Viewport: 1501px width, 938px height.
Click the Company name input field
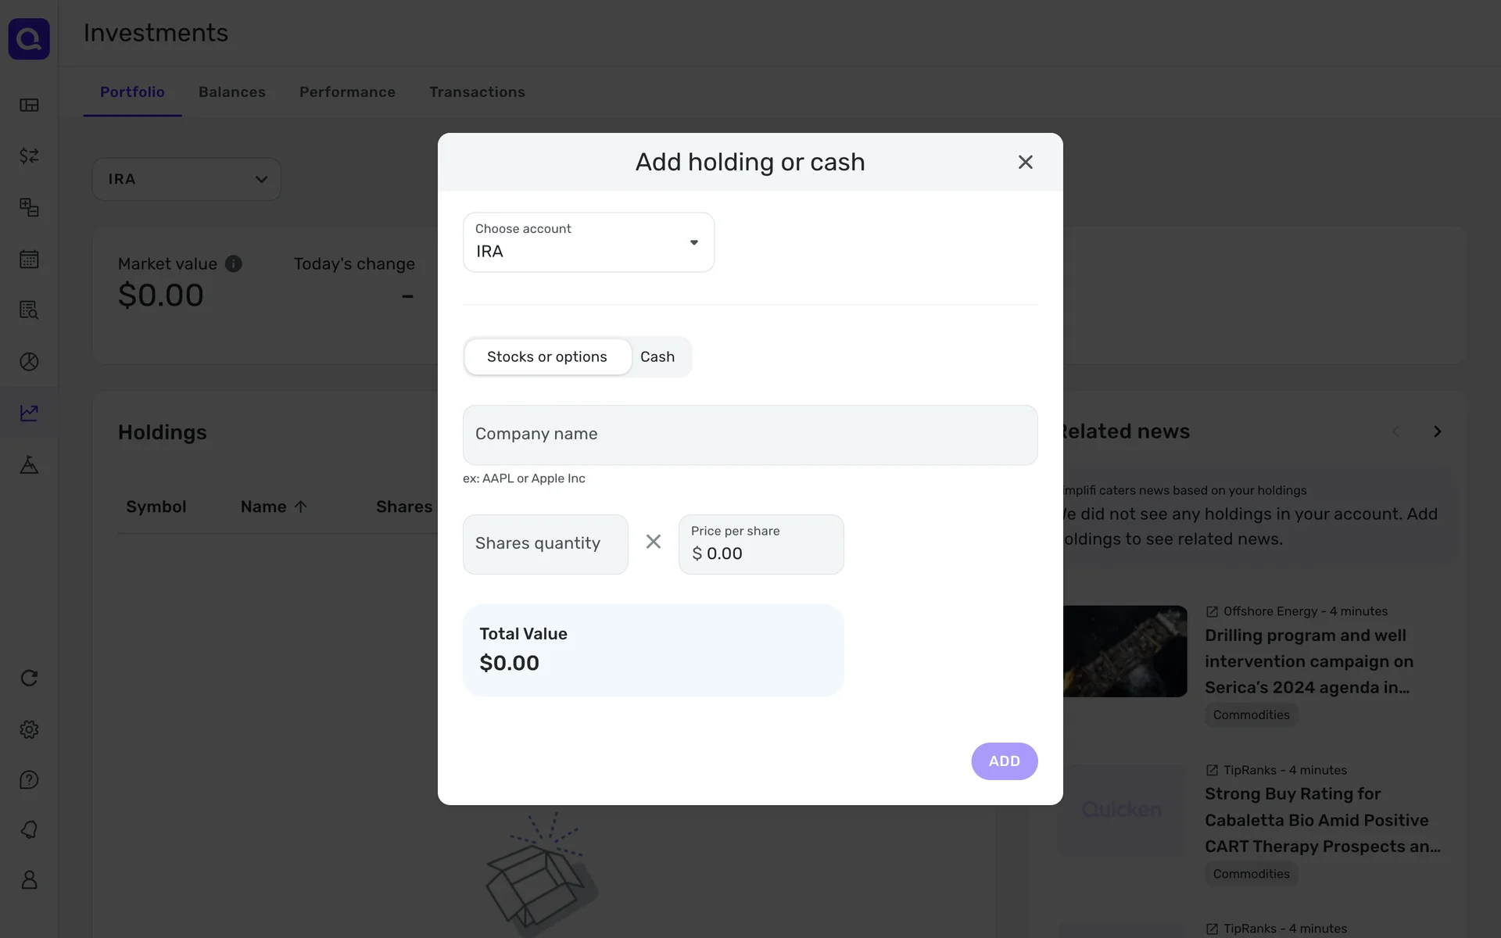(x=750, y=435)
